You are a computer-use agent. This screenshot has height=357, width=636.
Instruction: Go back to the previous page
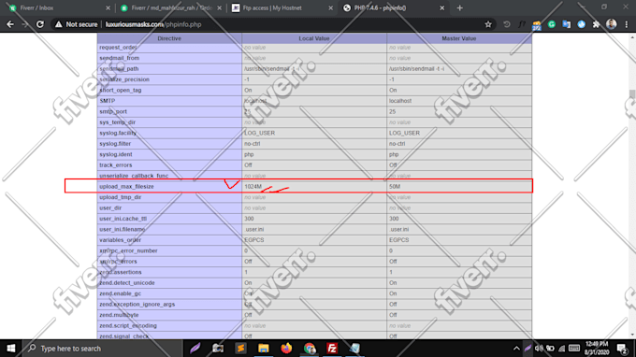point(10,24)
